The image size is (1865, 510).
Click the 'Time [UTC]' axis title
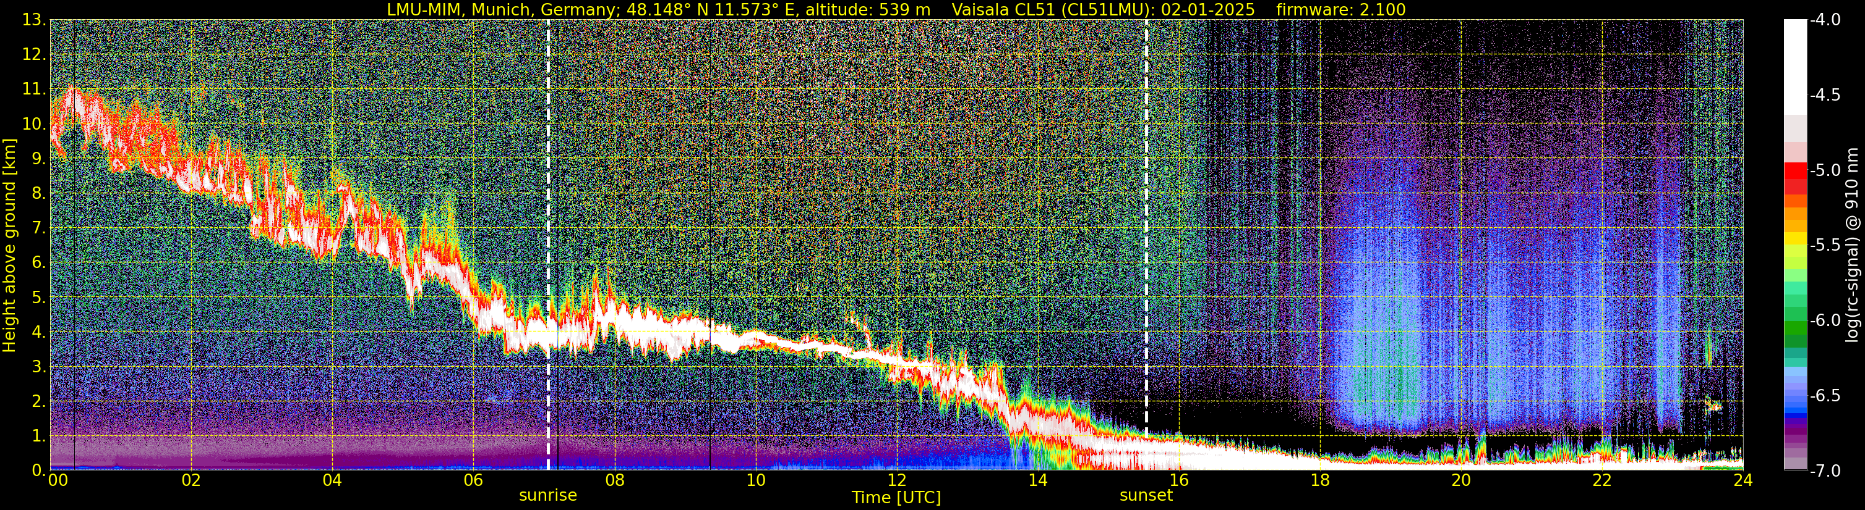(896, 498)
